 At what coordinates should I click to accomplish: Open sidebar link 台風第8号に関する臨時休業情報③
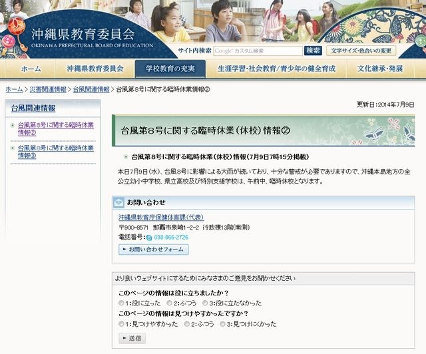pos(56,152)
